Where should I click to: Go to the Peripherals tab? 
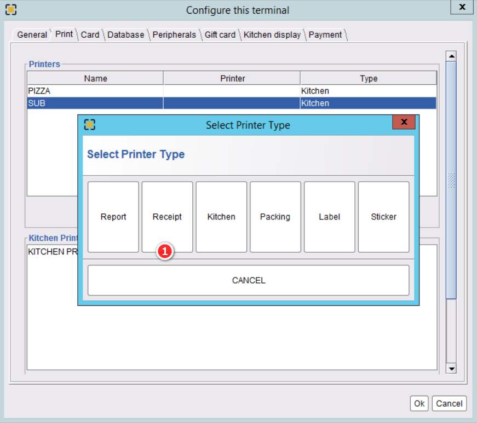click(174, 34)
